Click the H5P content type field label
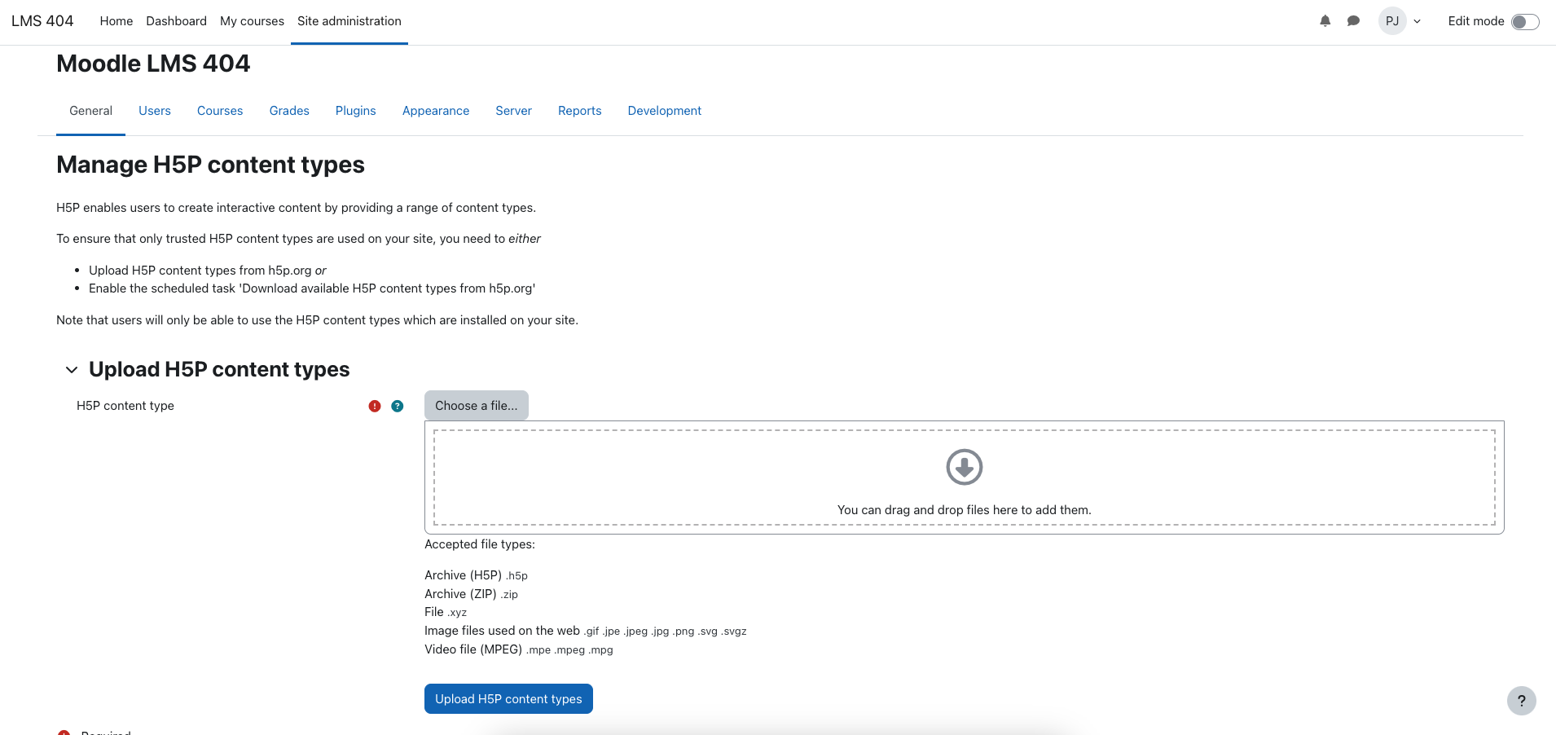1556x735 pixels. pos(125,406)
